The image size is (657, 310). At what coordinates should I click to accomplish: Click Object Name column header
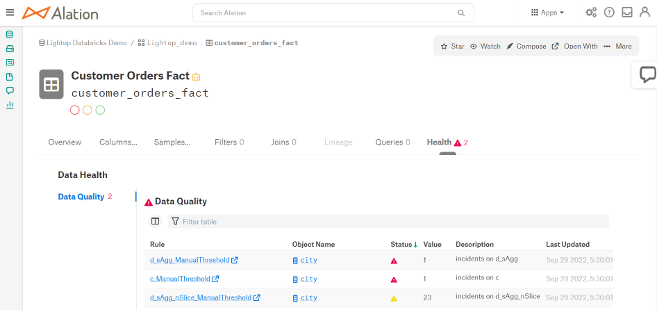click(x=313, y=244)
